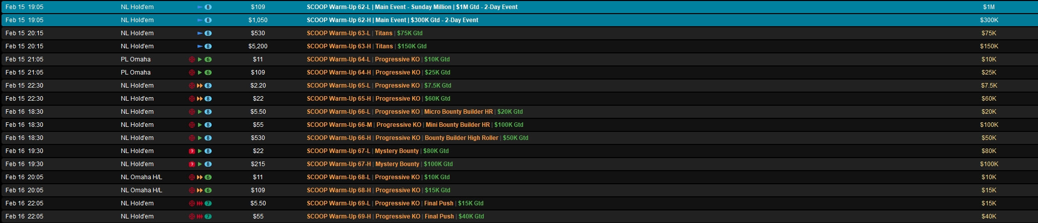Click the $1M prize pool value in first row
1038x223 pixels.
[x=989, y=7]
